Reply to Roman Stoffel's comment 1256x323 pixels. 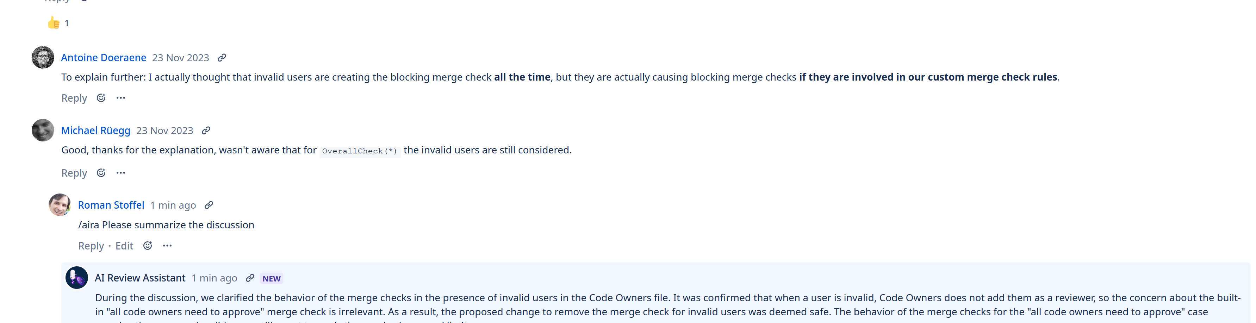[x=91, y=246]
